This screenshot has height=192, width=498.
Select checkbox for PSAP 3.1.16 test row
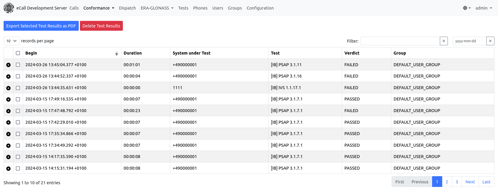click(18, 76)
